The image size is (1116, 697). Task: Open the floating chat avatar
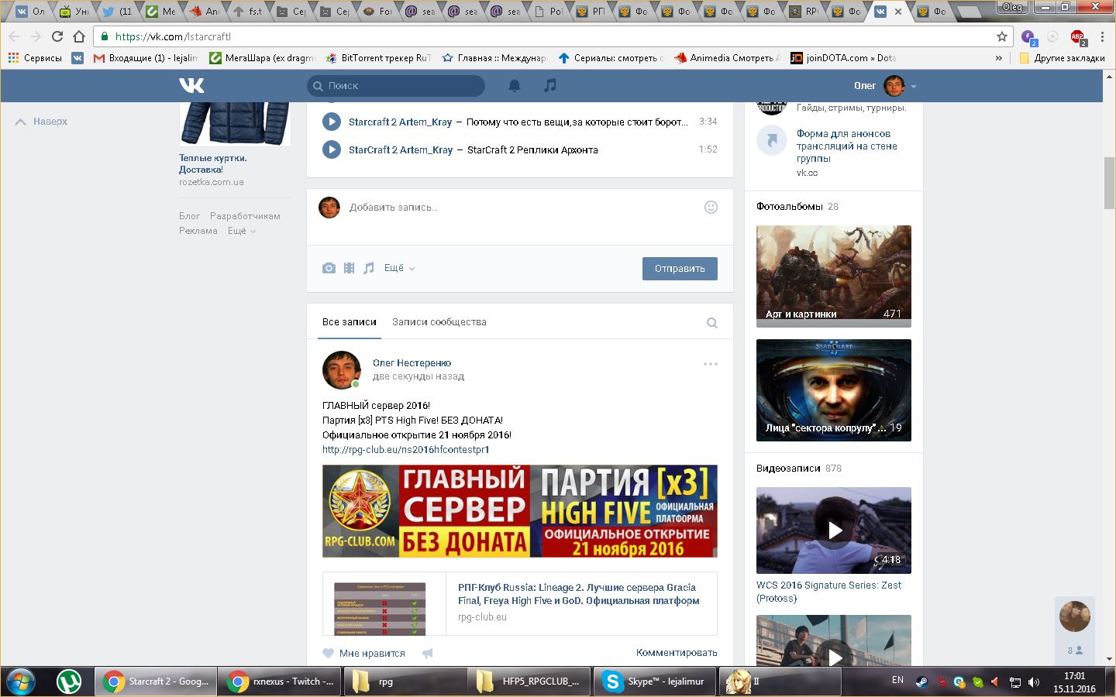[1075, 616]
